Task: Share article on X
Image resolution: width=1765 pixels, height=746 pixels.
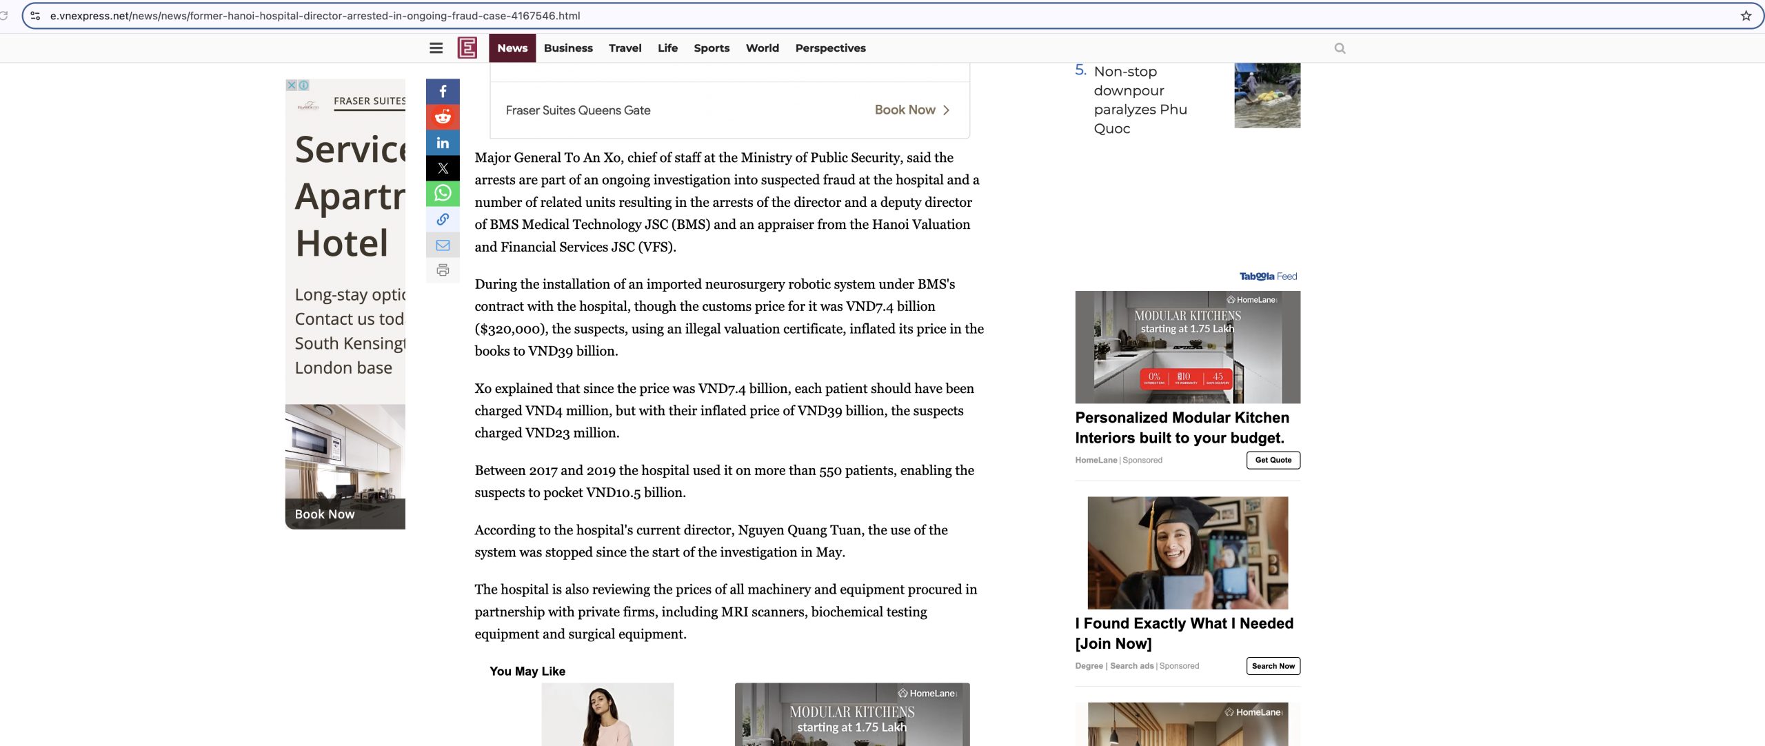Action: [x=443, y=168]
